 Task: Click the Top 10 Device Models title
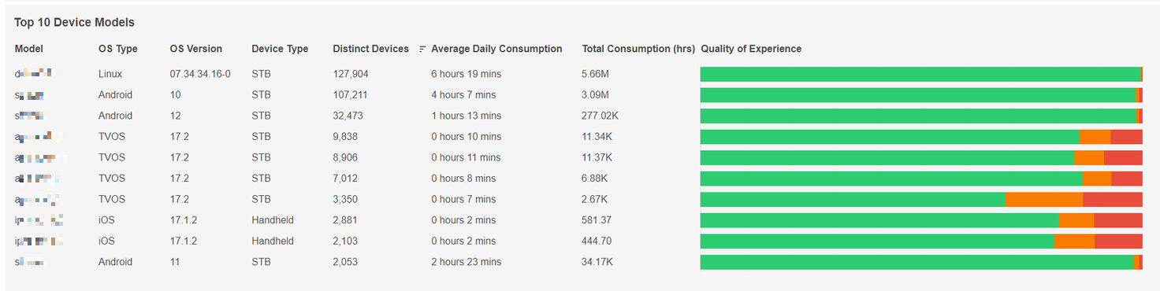tap(74, 23)
